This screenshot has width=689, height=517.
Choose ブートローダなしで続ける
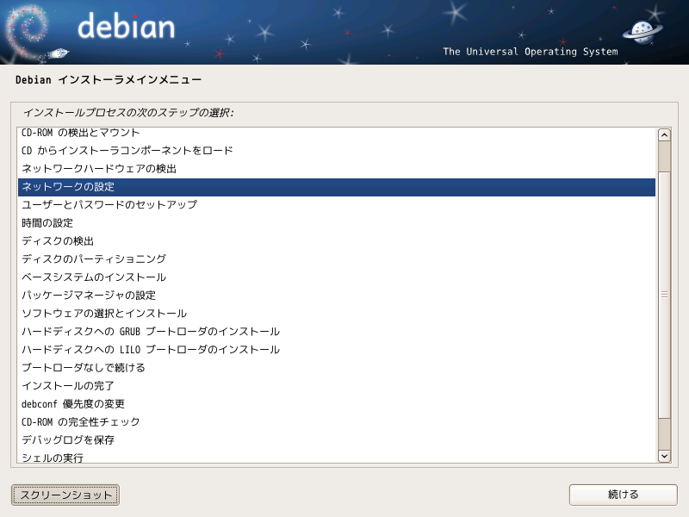tap(84, 368)
